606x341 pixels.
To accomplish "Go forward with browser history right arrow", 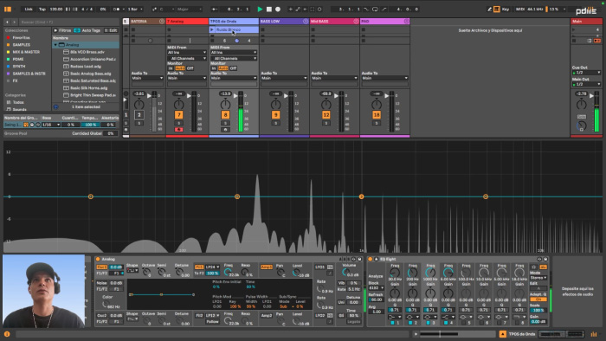I will (x=14, y=22).
